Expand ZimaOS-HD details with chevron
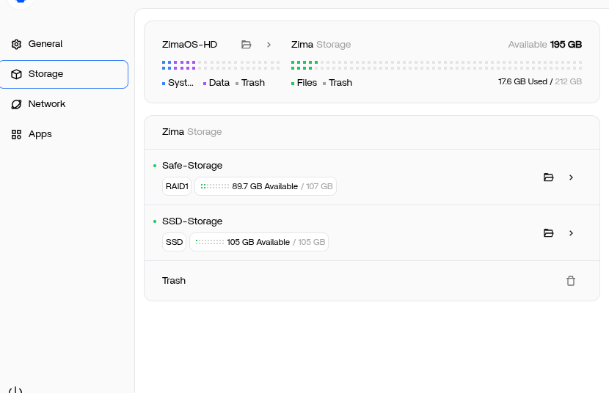 (269, 45)
